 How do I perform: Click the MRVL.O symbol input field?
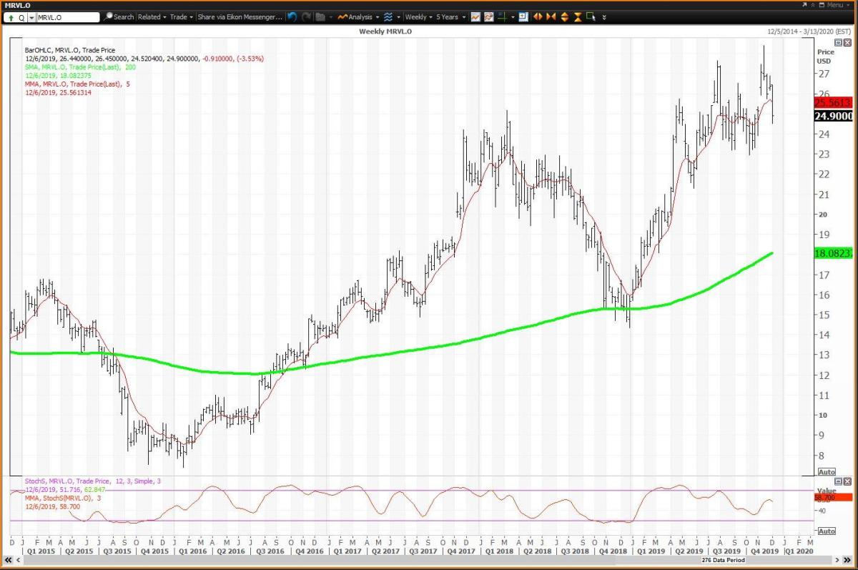tap(68, 17)
